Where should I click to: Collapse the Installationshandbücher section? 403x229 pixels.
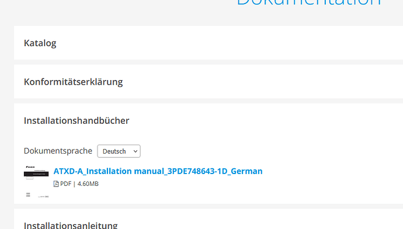(x=209, y=120)
